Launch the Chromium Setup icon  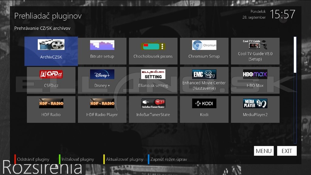(204, 45)
